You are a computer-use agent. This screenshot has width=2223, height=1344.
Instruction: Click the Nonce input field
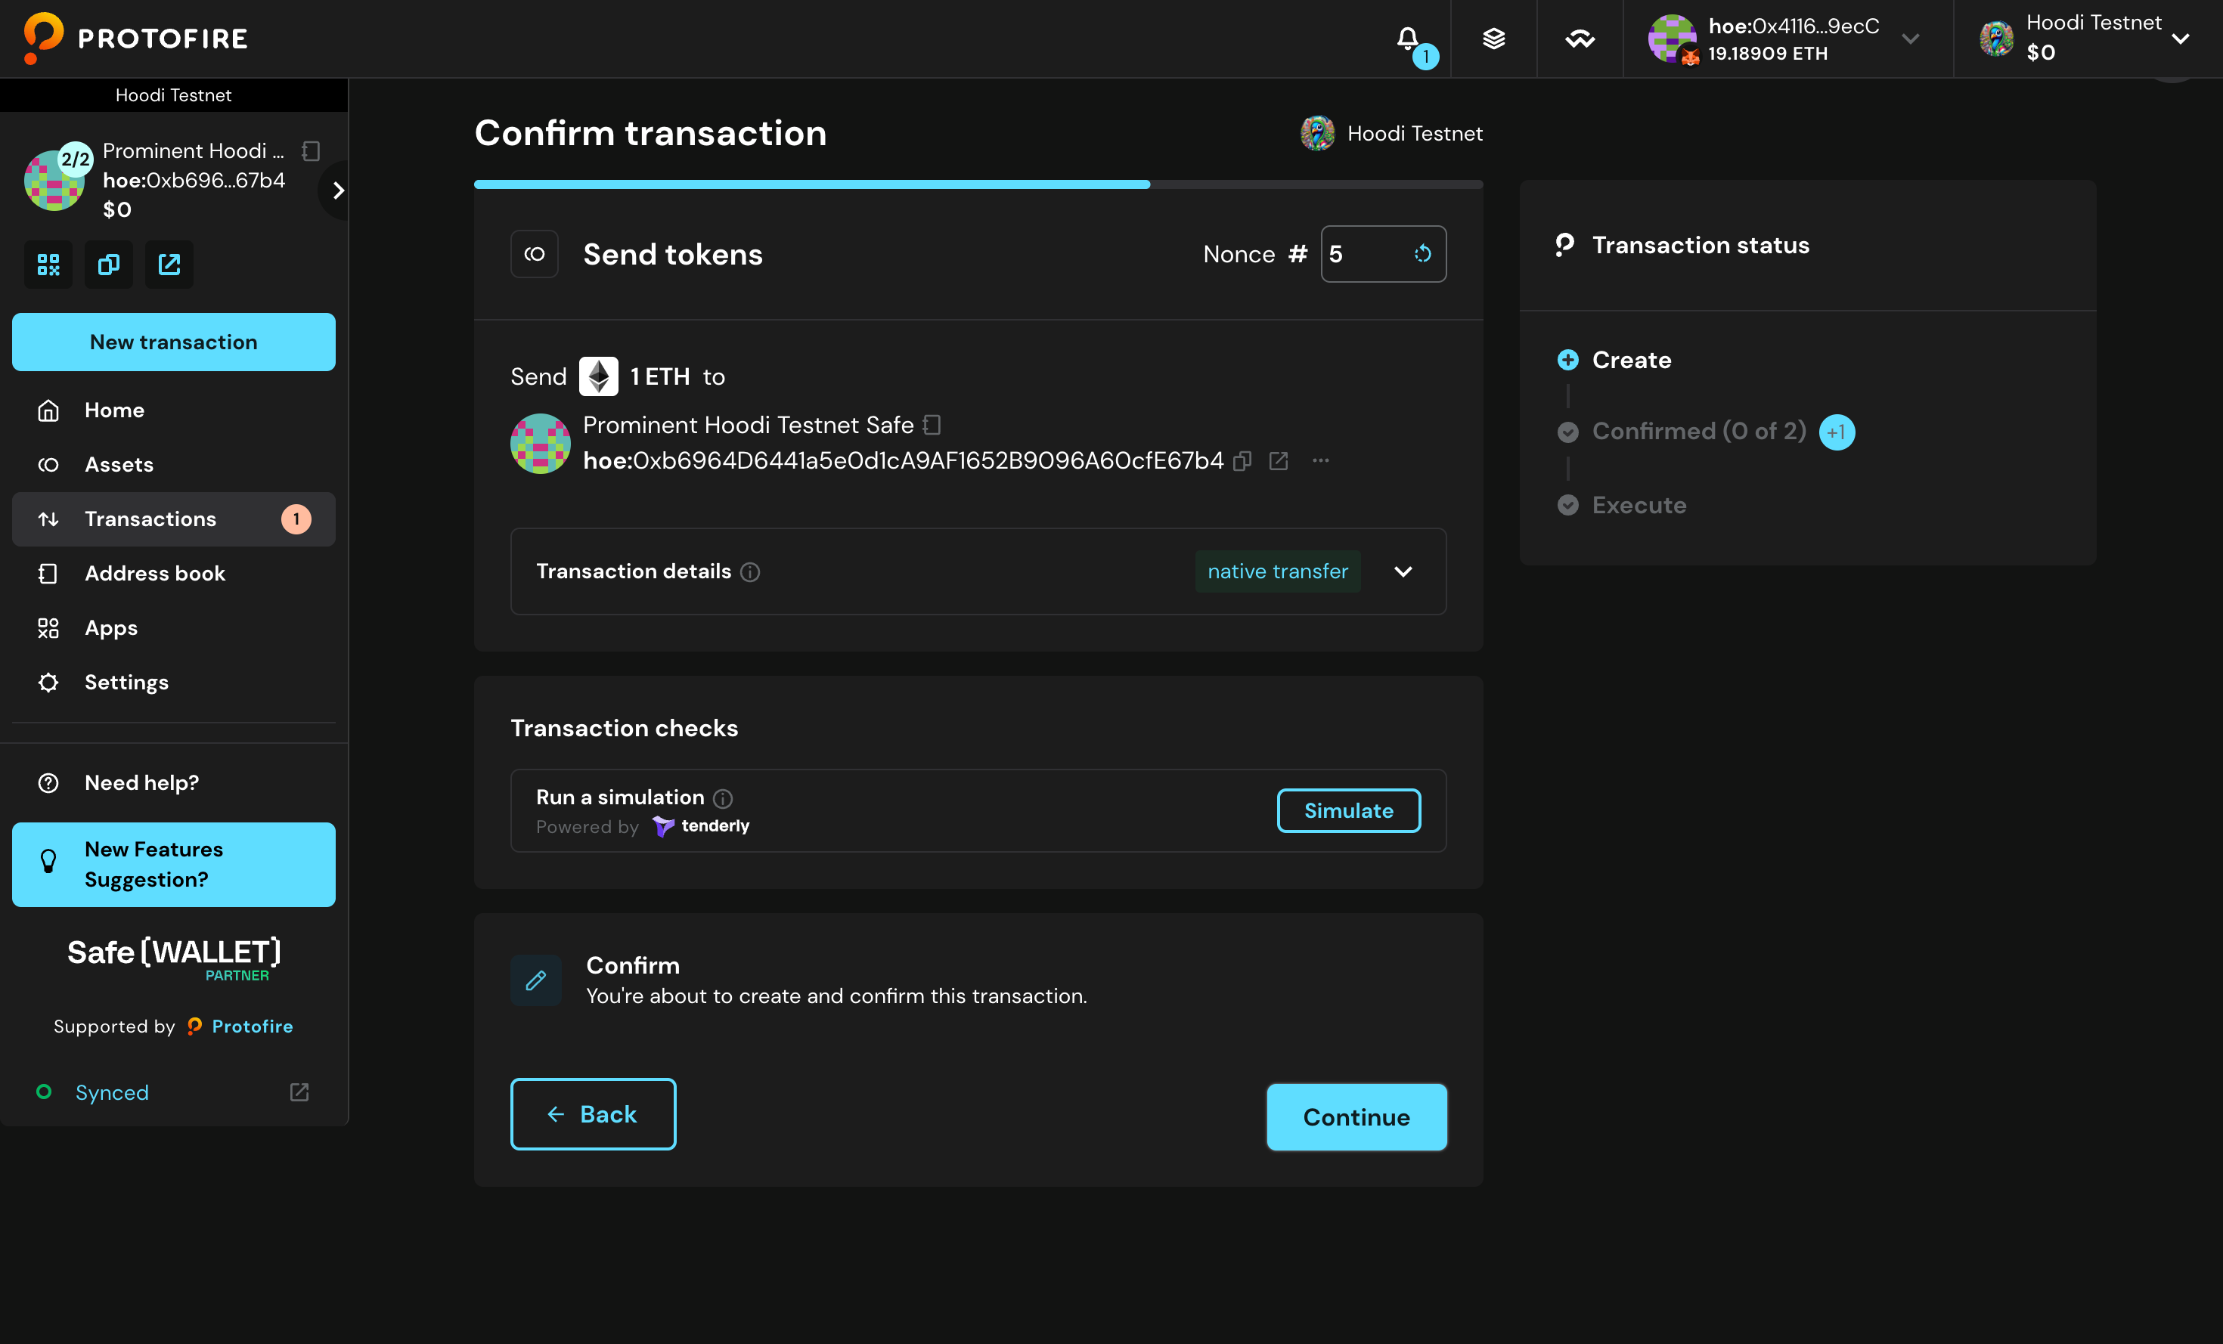pos(1364,255)
